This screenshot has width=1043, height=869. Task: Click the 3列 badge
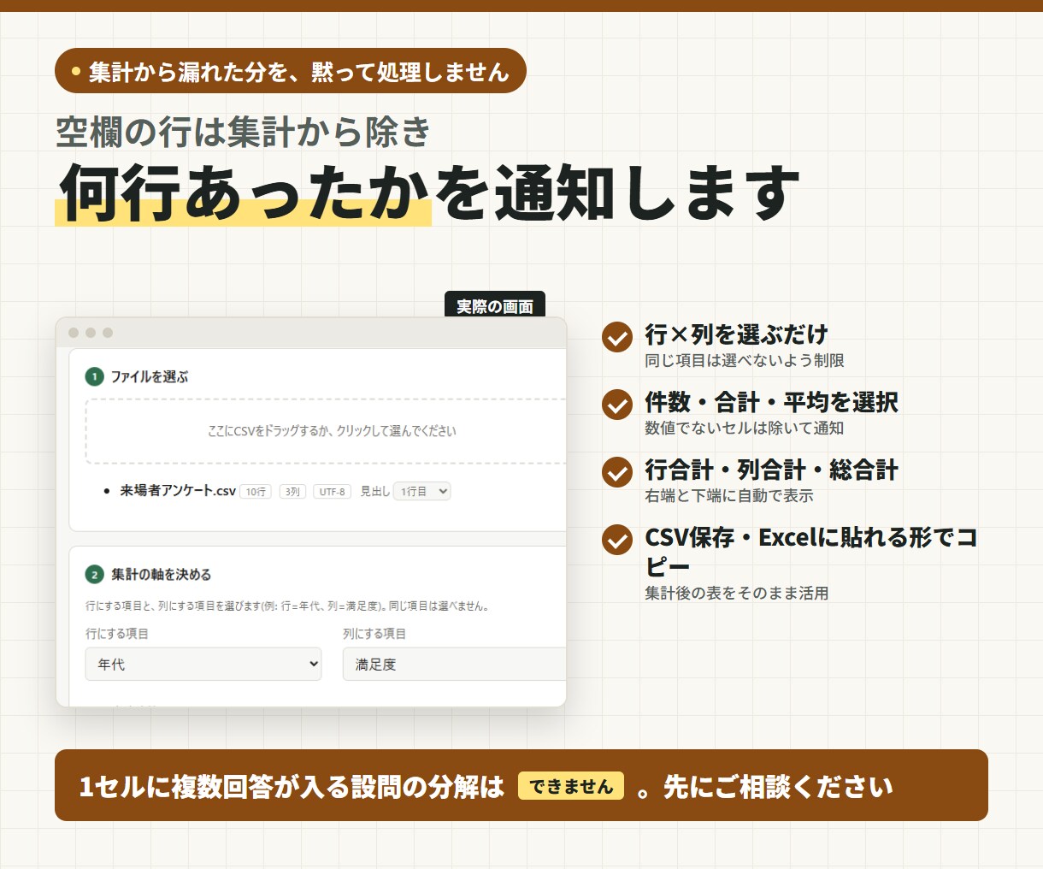(292, 492)
